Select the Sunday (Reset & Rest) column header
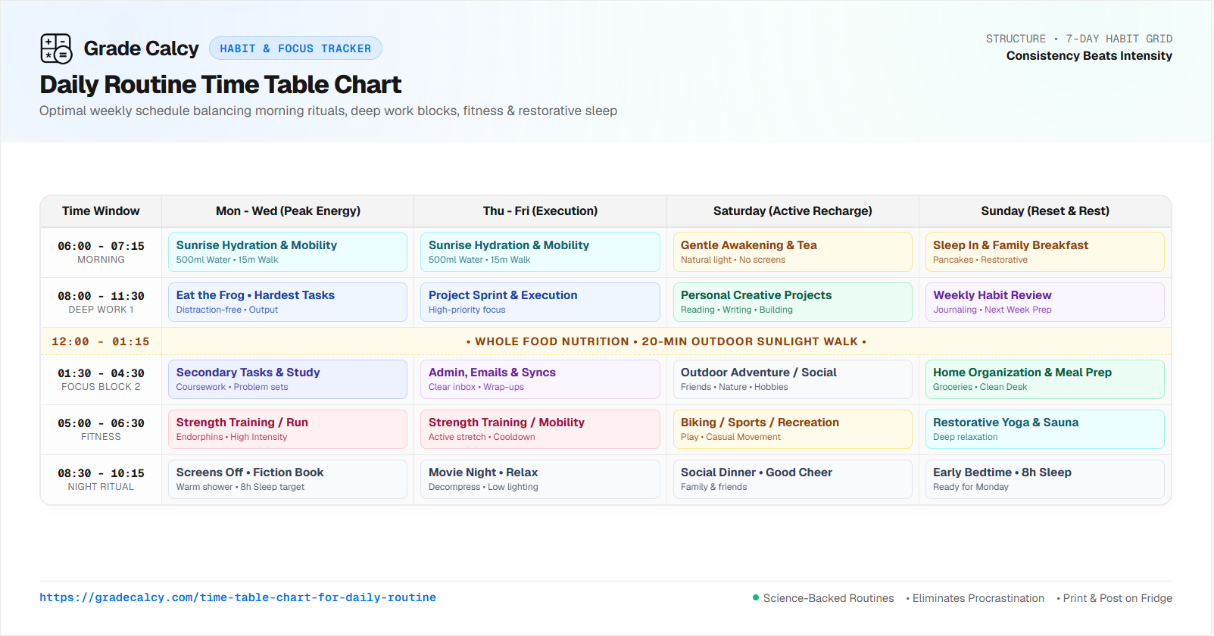The width and height of the screenshot is (1214, 636). point(1045,211)
